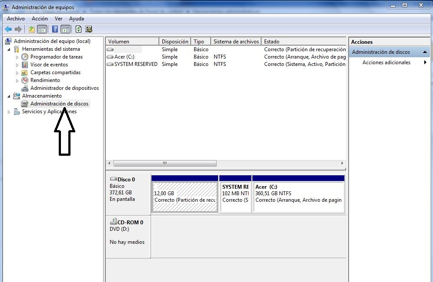Collapse the Herramientas del sistema node
433x282 pixels.
(9, 49)
